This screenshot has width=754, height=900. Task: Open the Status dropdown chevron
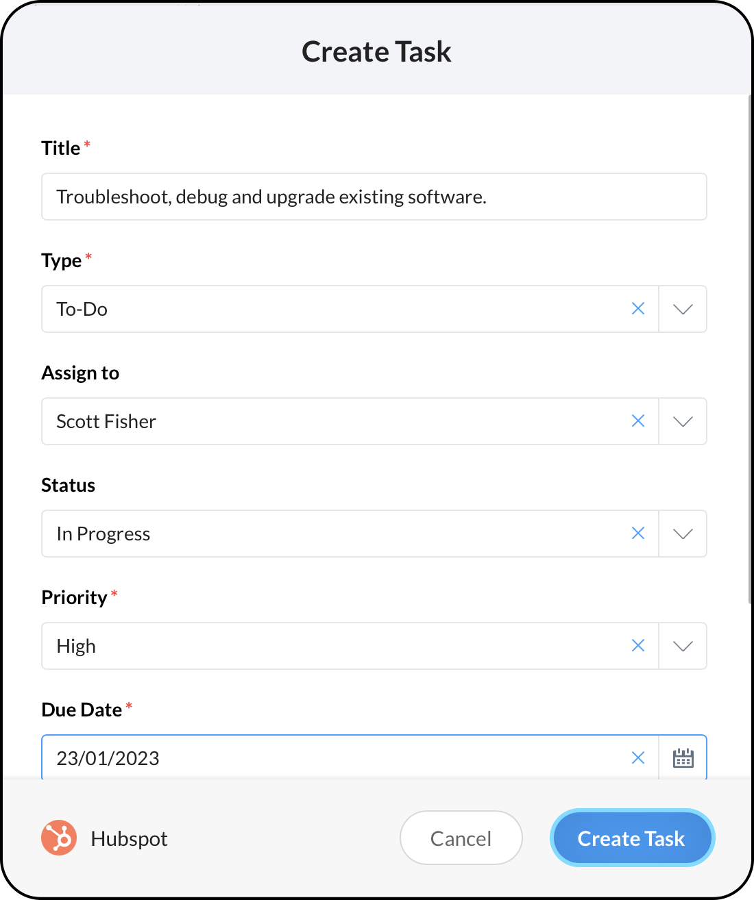click(x=683, y=534)
